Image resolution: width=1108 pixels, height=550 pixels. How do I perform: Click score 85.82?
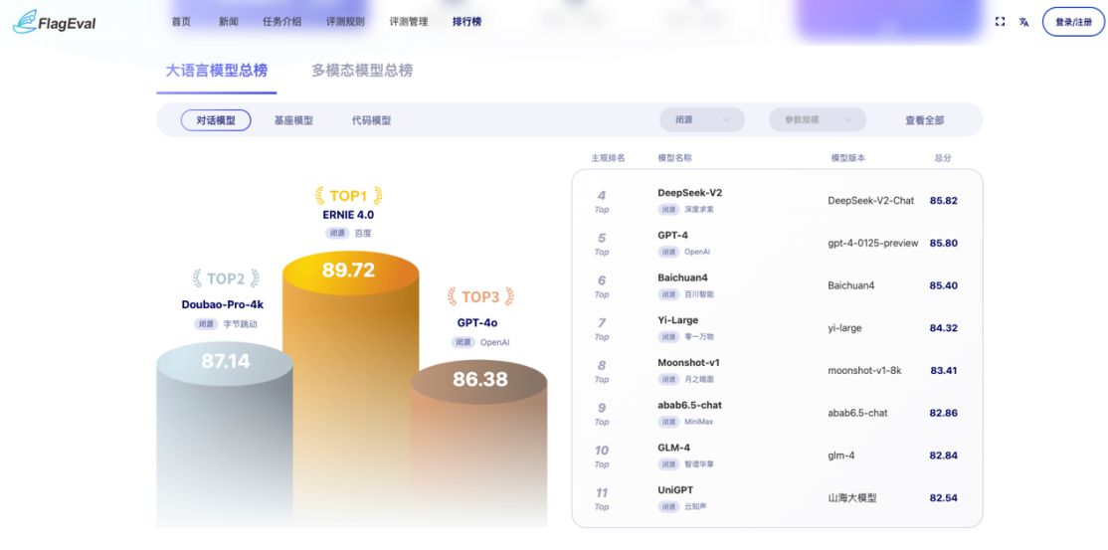point(943,201)
